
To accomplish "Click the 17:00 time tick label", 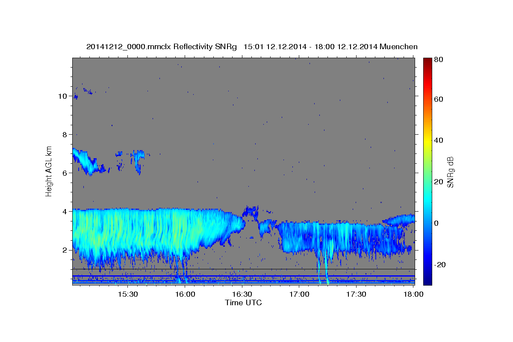I will [299, 295].
